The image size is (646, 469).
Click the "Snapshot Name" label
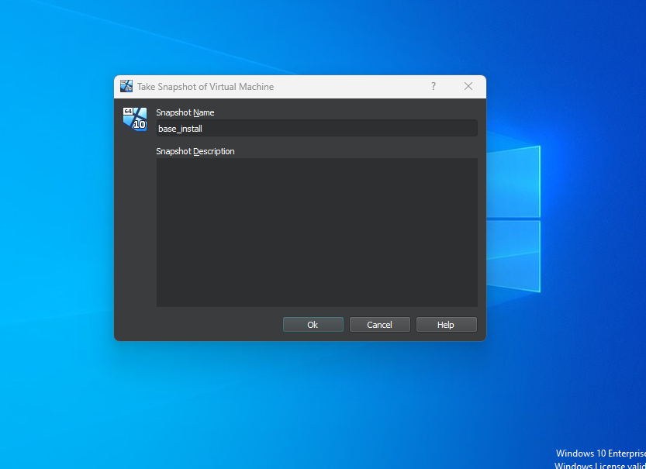tap(185, 112)
